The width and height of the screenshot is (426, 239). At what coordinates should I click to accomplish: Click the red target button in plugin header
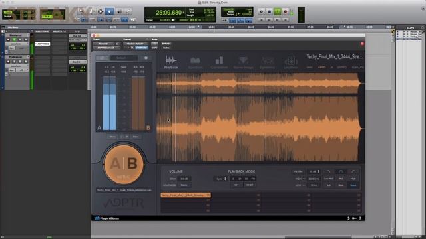(362, 44)
